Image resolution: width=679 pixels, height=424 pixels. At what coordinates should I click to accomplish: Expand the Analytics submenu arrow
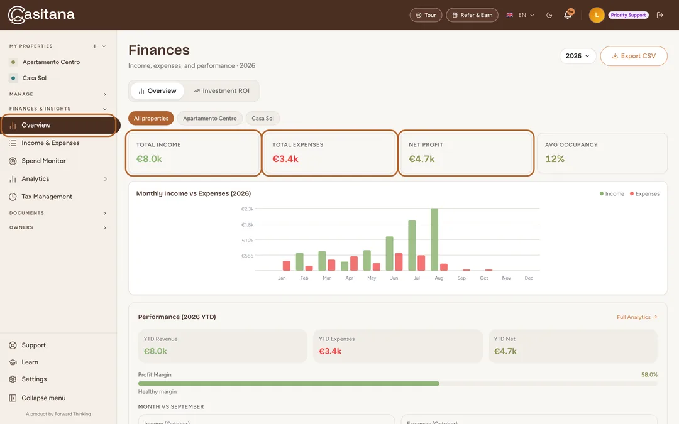click(105, 178)
